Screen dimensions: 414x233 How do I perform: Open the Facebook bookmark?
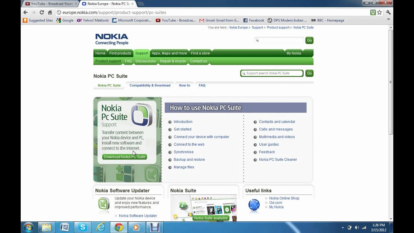(x=253, y=20)
